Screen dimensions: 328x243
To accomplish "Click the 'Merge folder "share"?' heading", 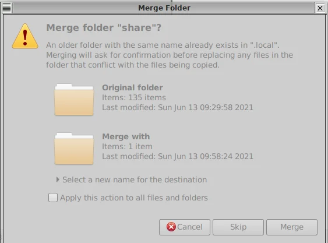I will pyautogui.click(x=104, y=27).
